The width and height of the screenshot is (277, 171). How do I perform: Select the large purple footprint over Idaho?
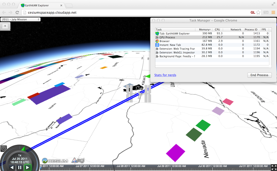click(50, 94)
